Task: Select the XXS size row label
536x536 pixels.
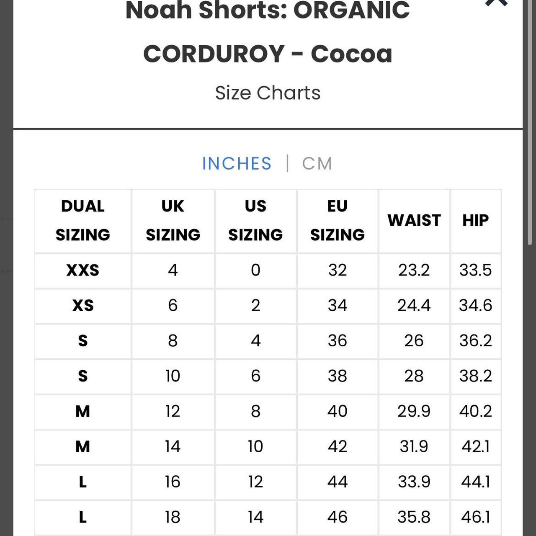Action: pos(83,270)
